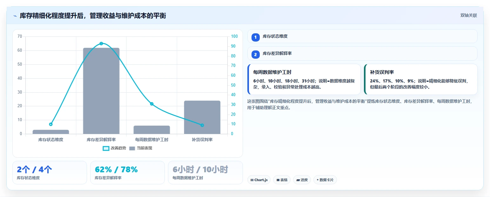The width and height of the screenshot is (490, 197).
Task: Click the 数据卡片 tag icon
Action: (318, 180)
